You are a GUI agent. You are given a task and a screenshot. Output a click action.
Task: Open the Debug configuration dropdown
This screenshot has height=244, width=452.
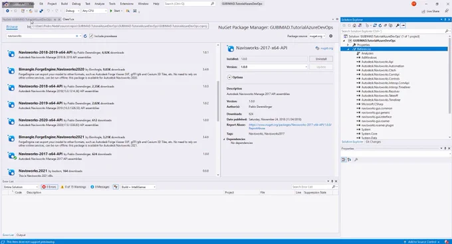(72, 11)
